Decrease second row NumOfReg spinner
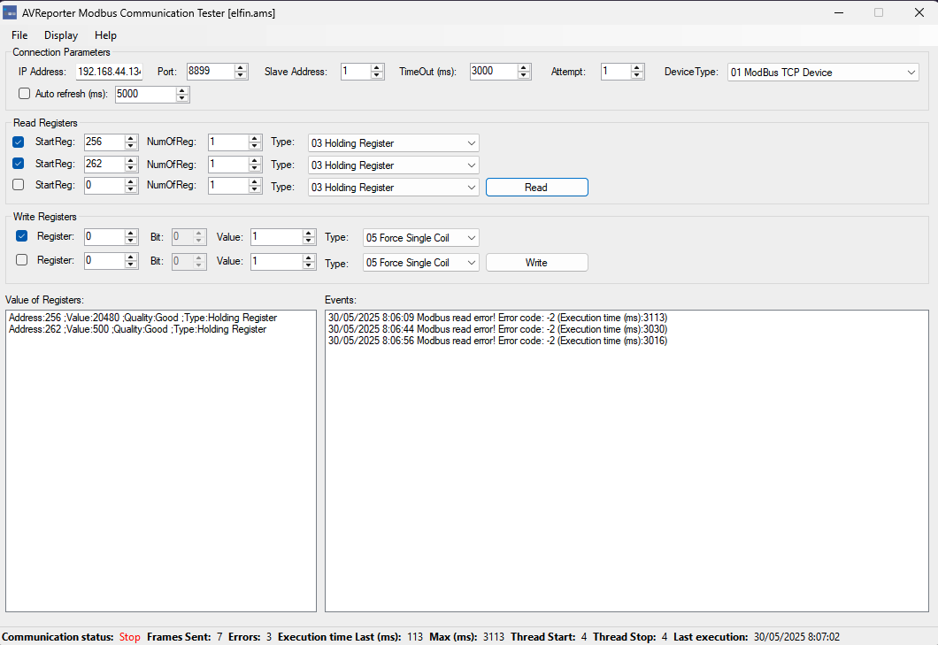This screenshot has height=645, width=938. [x=255, y=168]
